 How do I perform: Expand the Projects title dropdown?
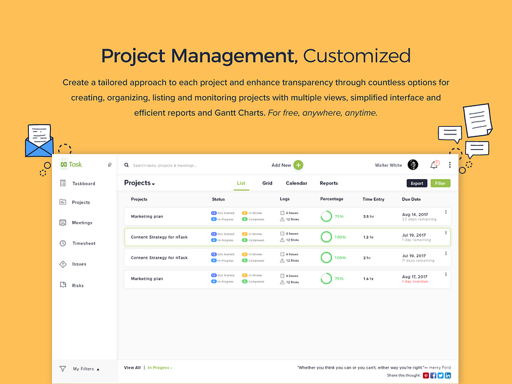154,184
